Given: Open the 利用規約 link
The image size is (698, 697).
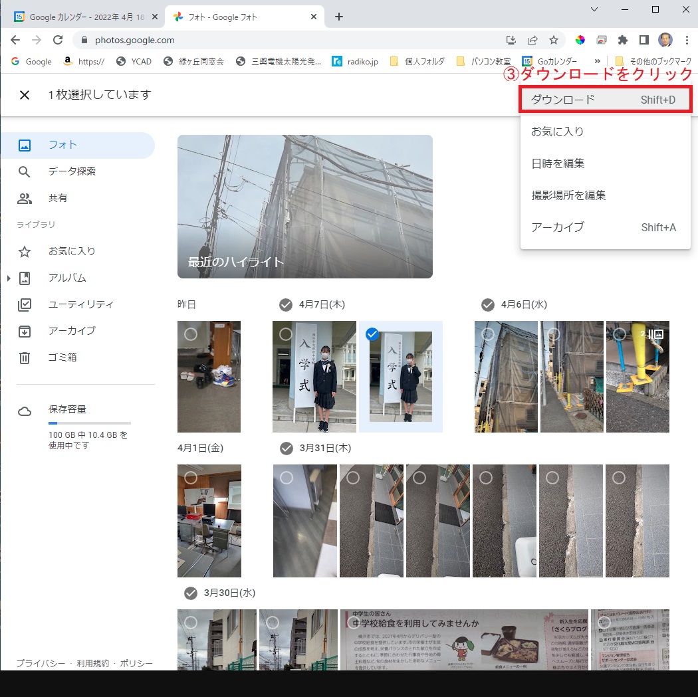Looking at the screenshot, I should (92, 664).
